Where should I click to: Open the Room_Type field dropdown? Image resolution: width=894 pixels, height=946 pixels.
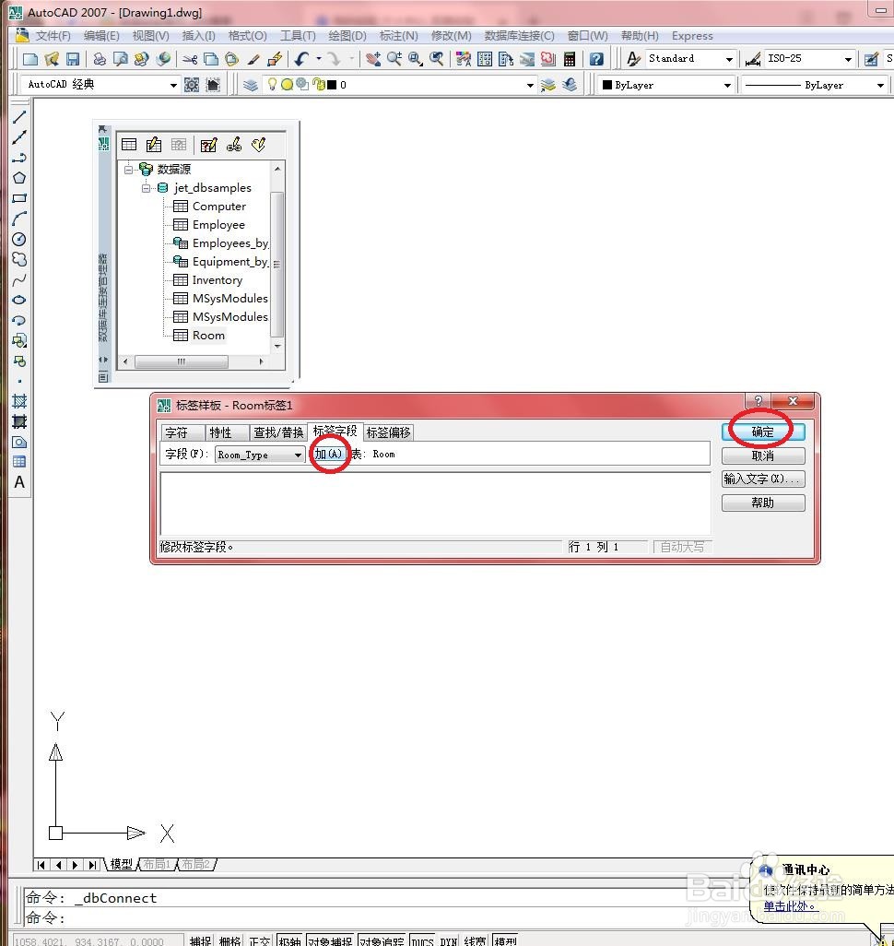click(298, 455)
